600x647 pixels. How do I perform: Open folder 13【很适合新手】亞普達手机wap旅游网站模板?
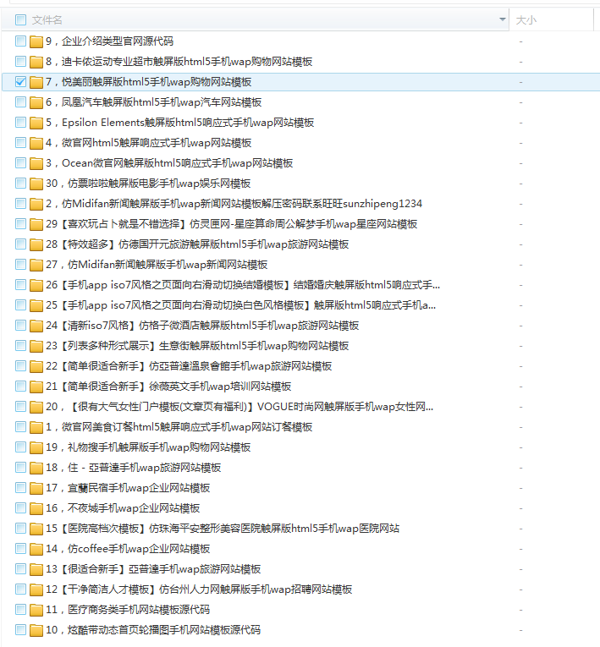coord(153,569)
